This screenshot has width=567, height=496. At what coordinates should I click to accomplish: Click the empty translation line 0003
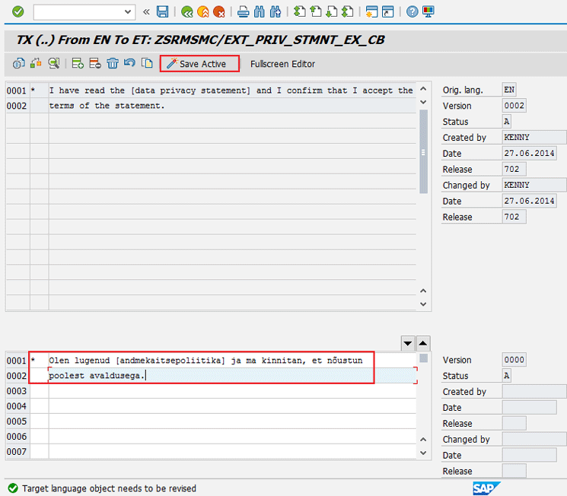tap(228, 391)
